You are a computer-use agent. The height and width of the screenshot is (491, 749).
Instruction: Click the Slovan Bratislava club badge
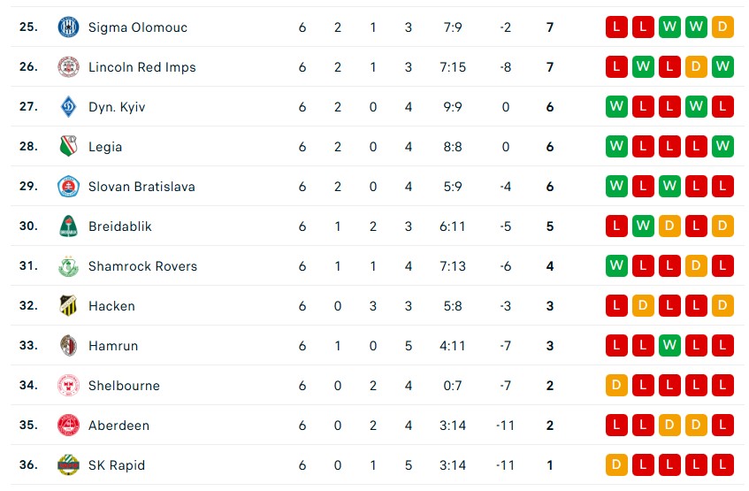click(68, 187)
